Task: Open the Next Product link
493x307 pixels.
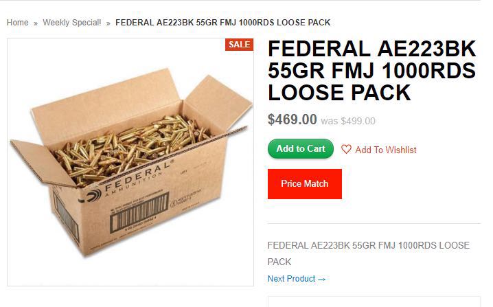Action: tap(297, 279)
